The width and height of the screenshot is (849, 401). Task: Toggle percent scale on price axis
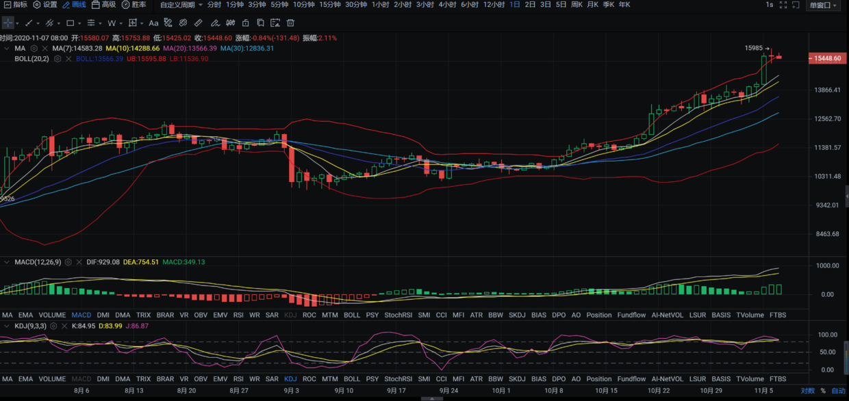click(x=823, y=391)
